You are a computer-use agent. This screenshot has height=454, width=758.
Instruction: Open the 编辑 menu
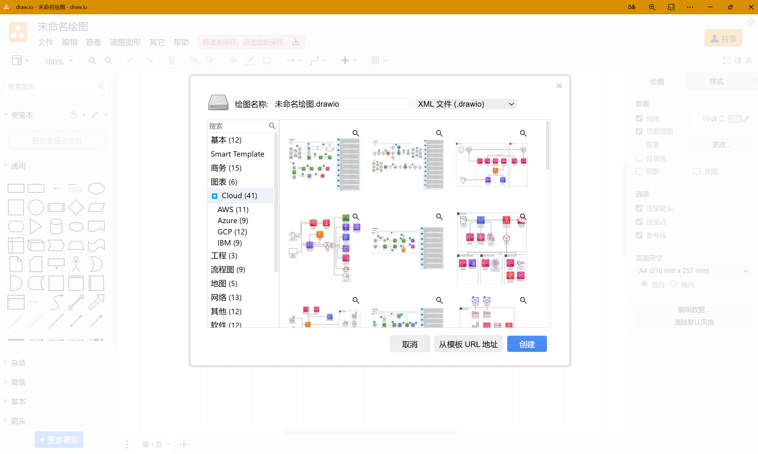(70, 42)
